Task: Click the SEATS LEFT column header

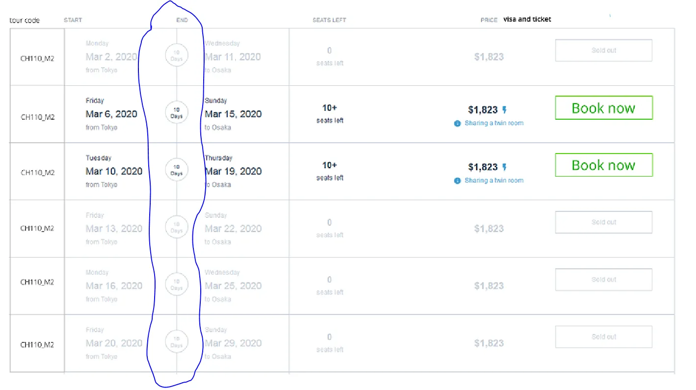Action: [x=329, y=20]
